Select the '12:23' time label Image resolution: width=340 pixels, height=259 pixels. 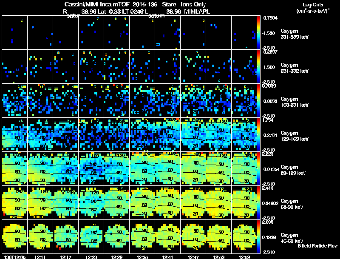coord(91,257)
